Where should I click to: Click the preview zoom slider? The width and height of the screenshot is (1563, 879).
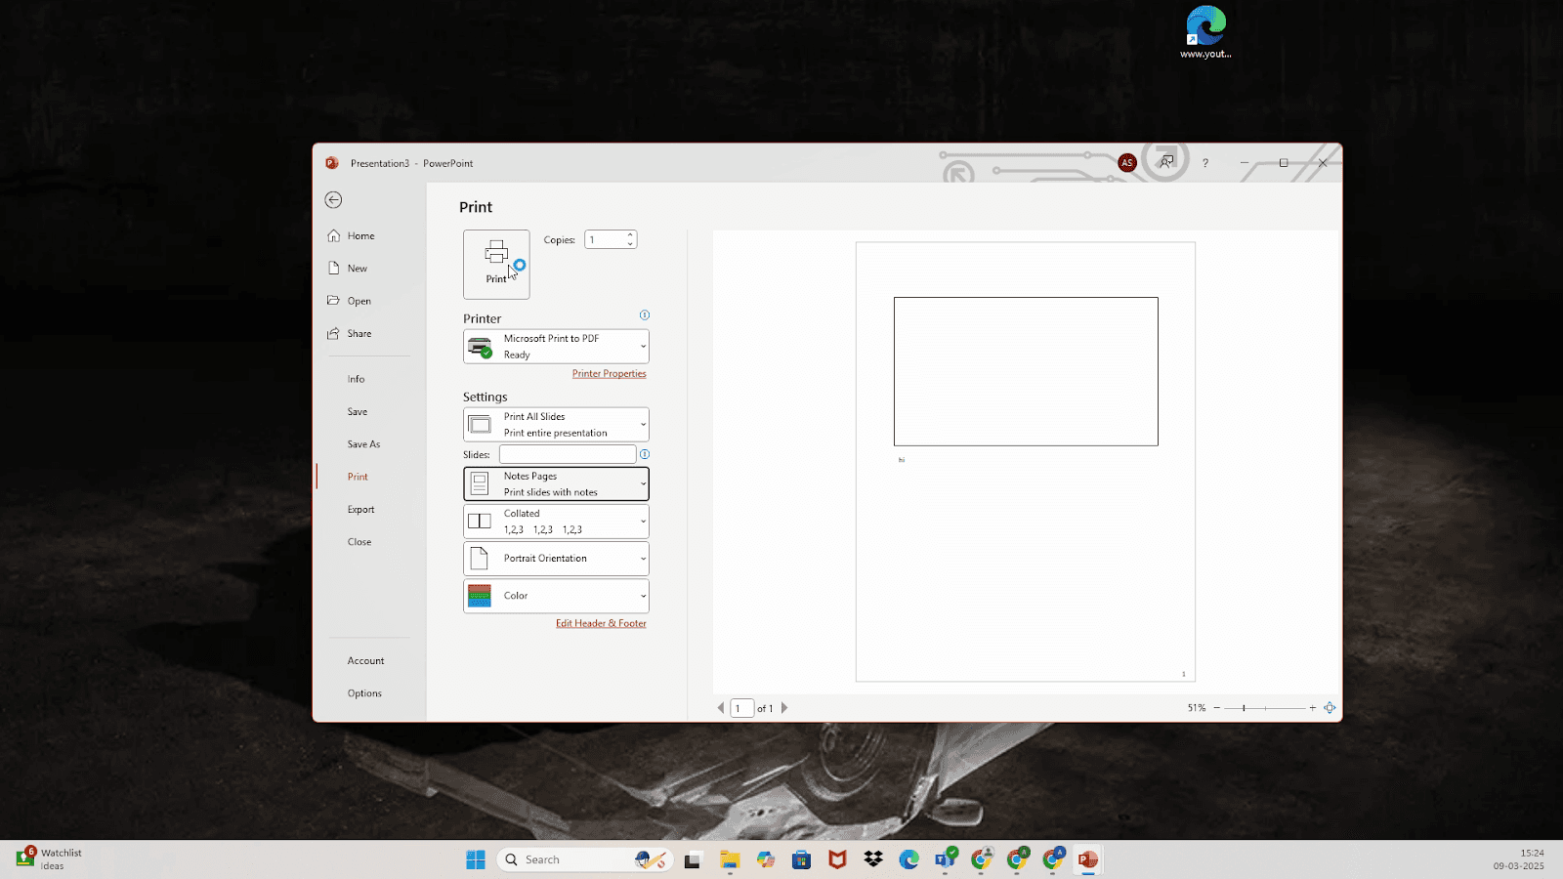pyautogui.click(x=1265, y=708)
